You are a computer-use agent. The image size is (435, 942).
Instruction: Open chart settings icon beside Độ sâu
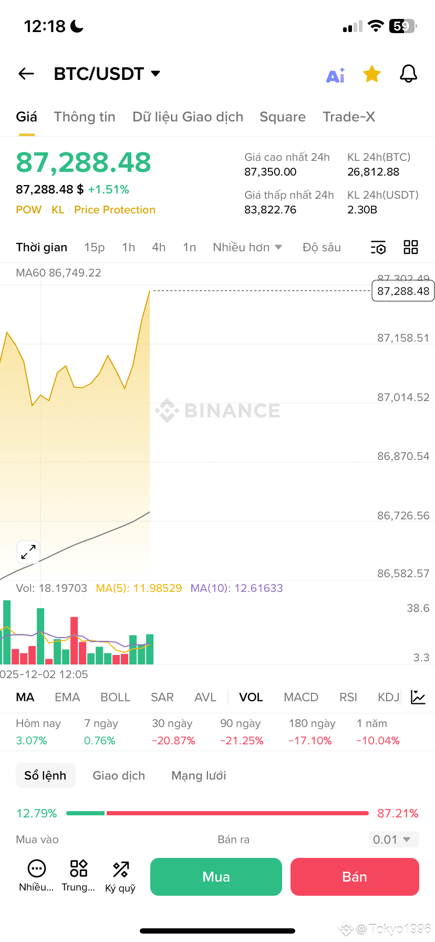378,248
